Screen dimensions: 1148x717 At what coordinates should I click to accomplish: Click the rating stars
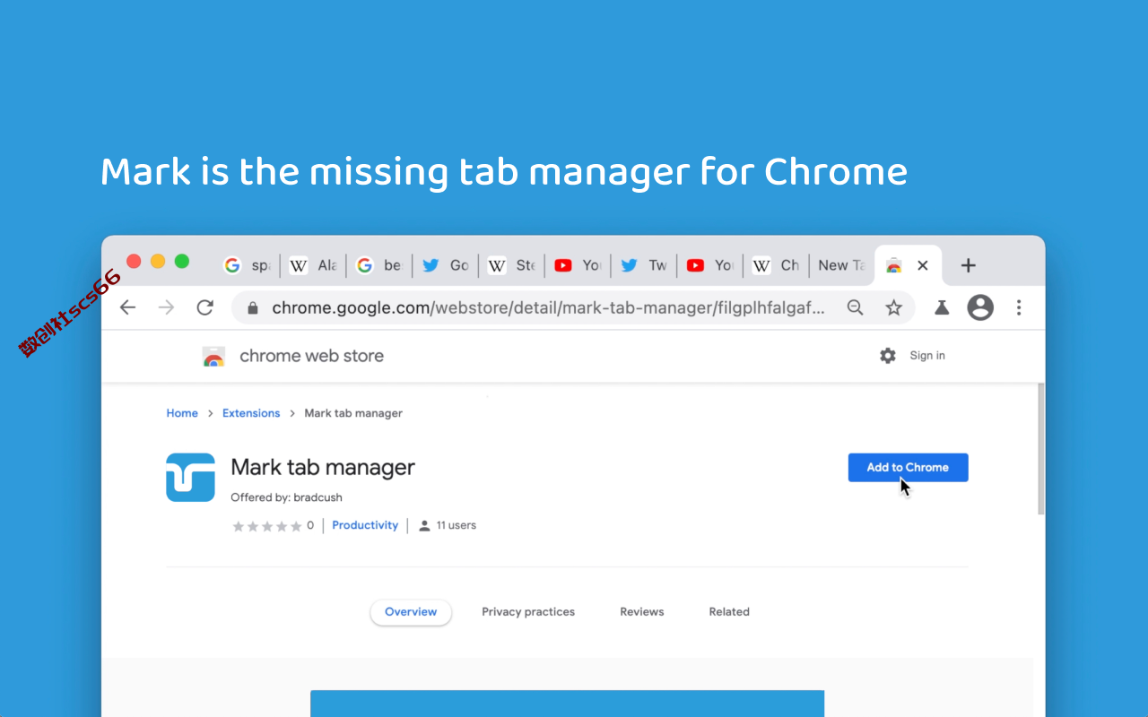(267, 526)
